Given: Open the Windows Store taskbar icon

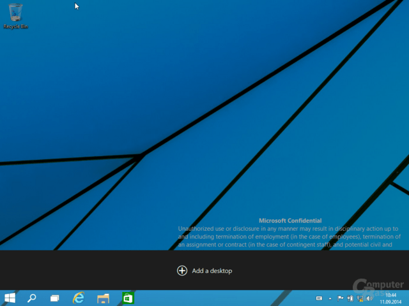Looking at the screenshot, I should click(128, 298).
